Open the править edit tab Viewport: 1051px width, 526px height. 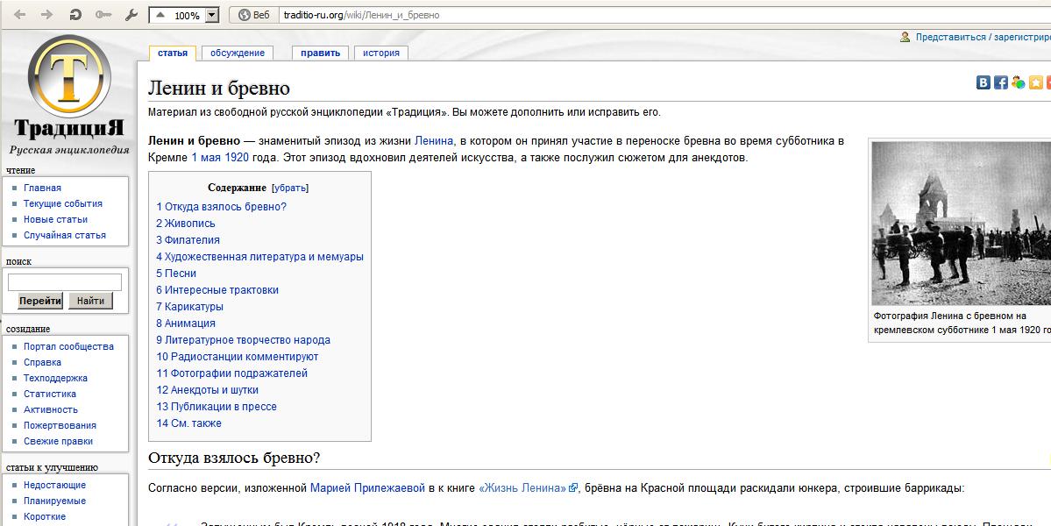pyautogui.click(x=320, y=53)
